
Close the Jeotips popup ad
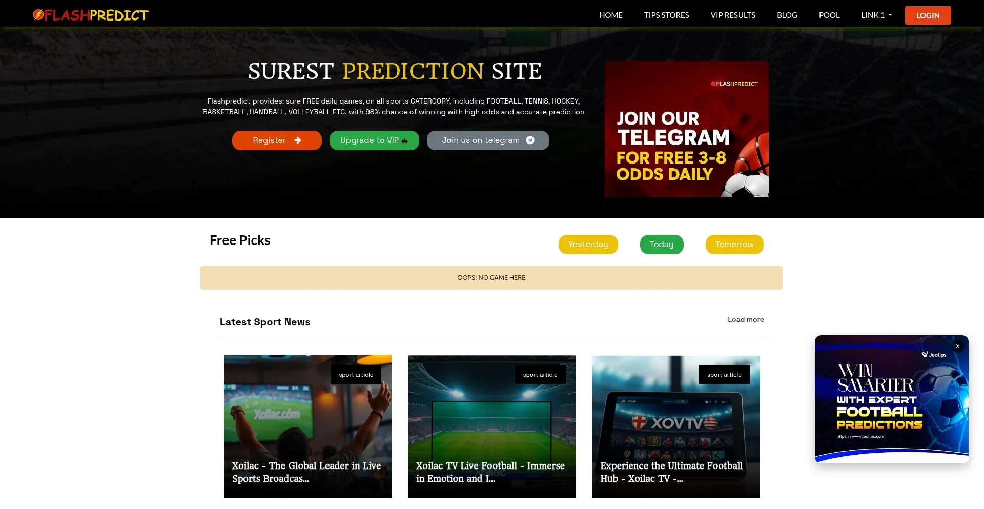click(x=957, y=346)
